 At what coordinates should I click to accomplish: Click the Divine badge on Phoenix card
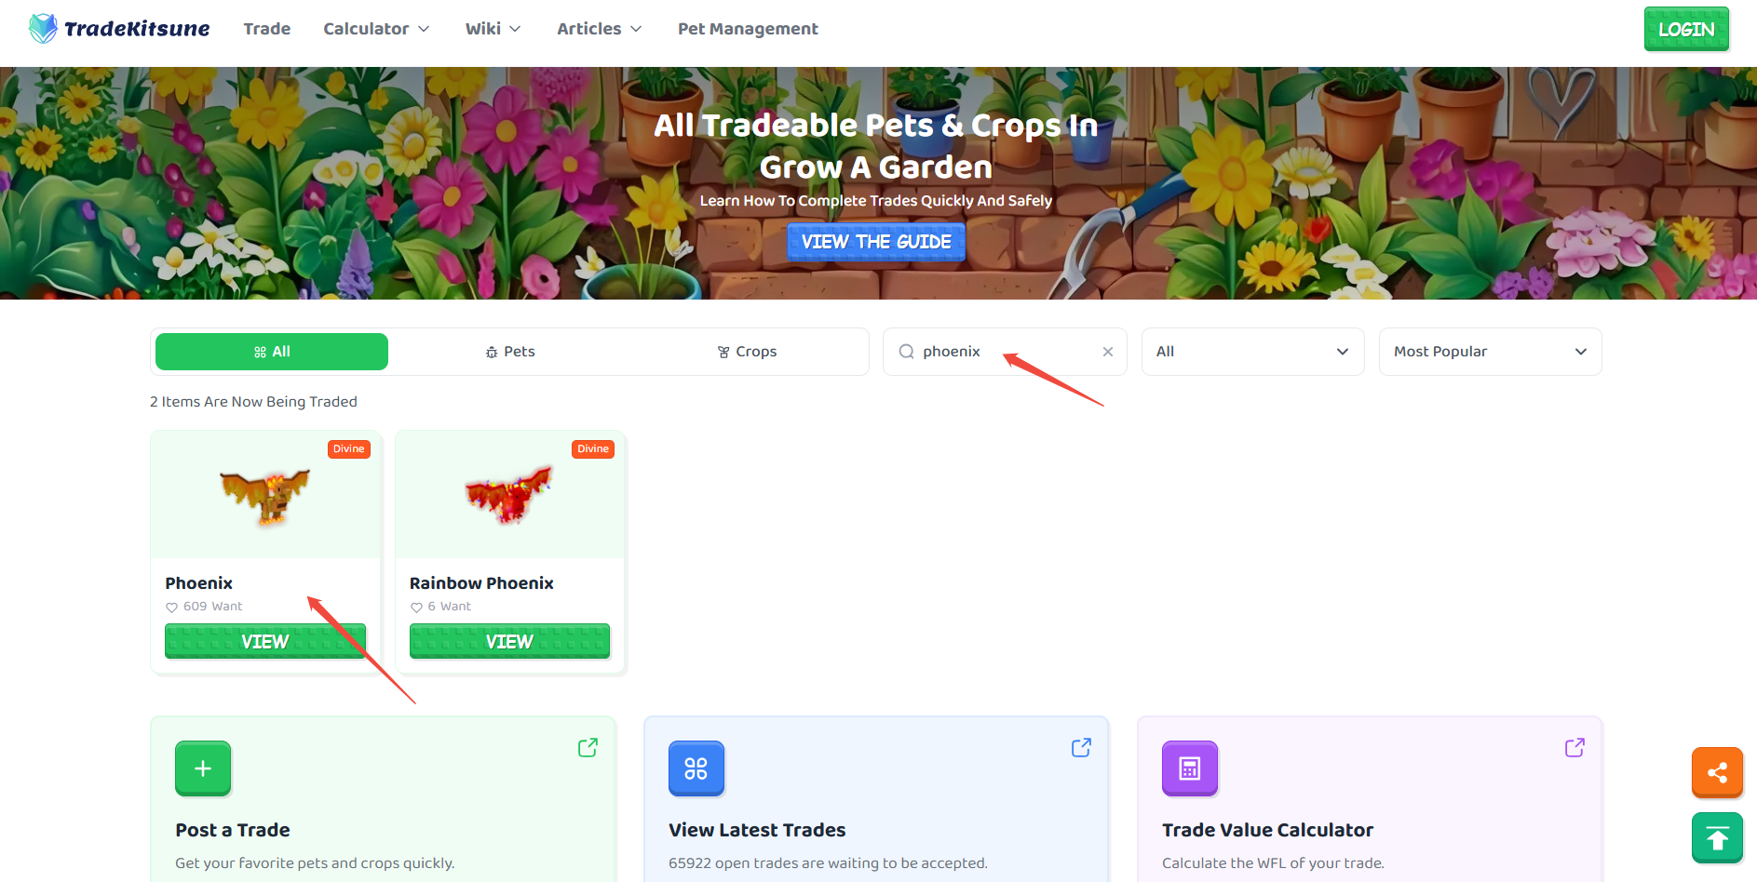349,449
